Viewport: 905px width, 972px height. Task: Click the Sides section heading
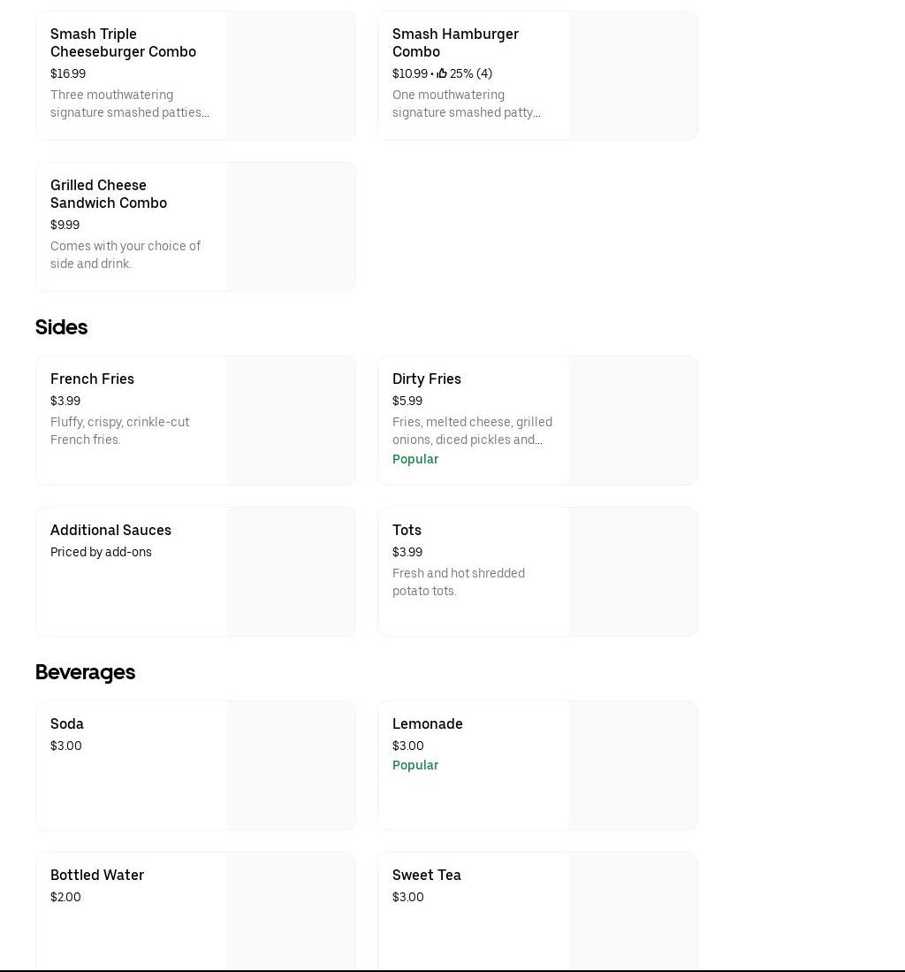pos(61,327)
